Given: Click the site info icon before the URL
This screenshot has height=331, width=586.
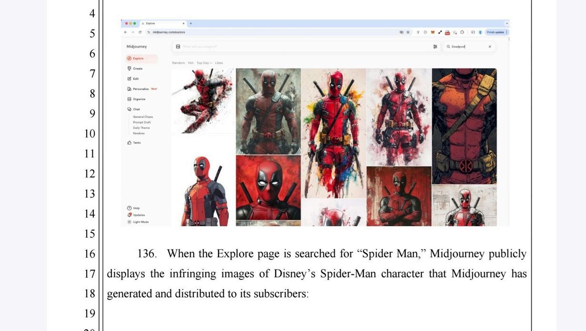Looking at the screenshot, I should 149,32.
